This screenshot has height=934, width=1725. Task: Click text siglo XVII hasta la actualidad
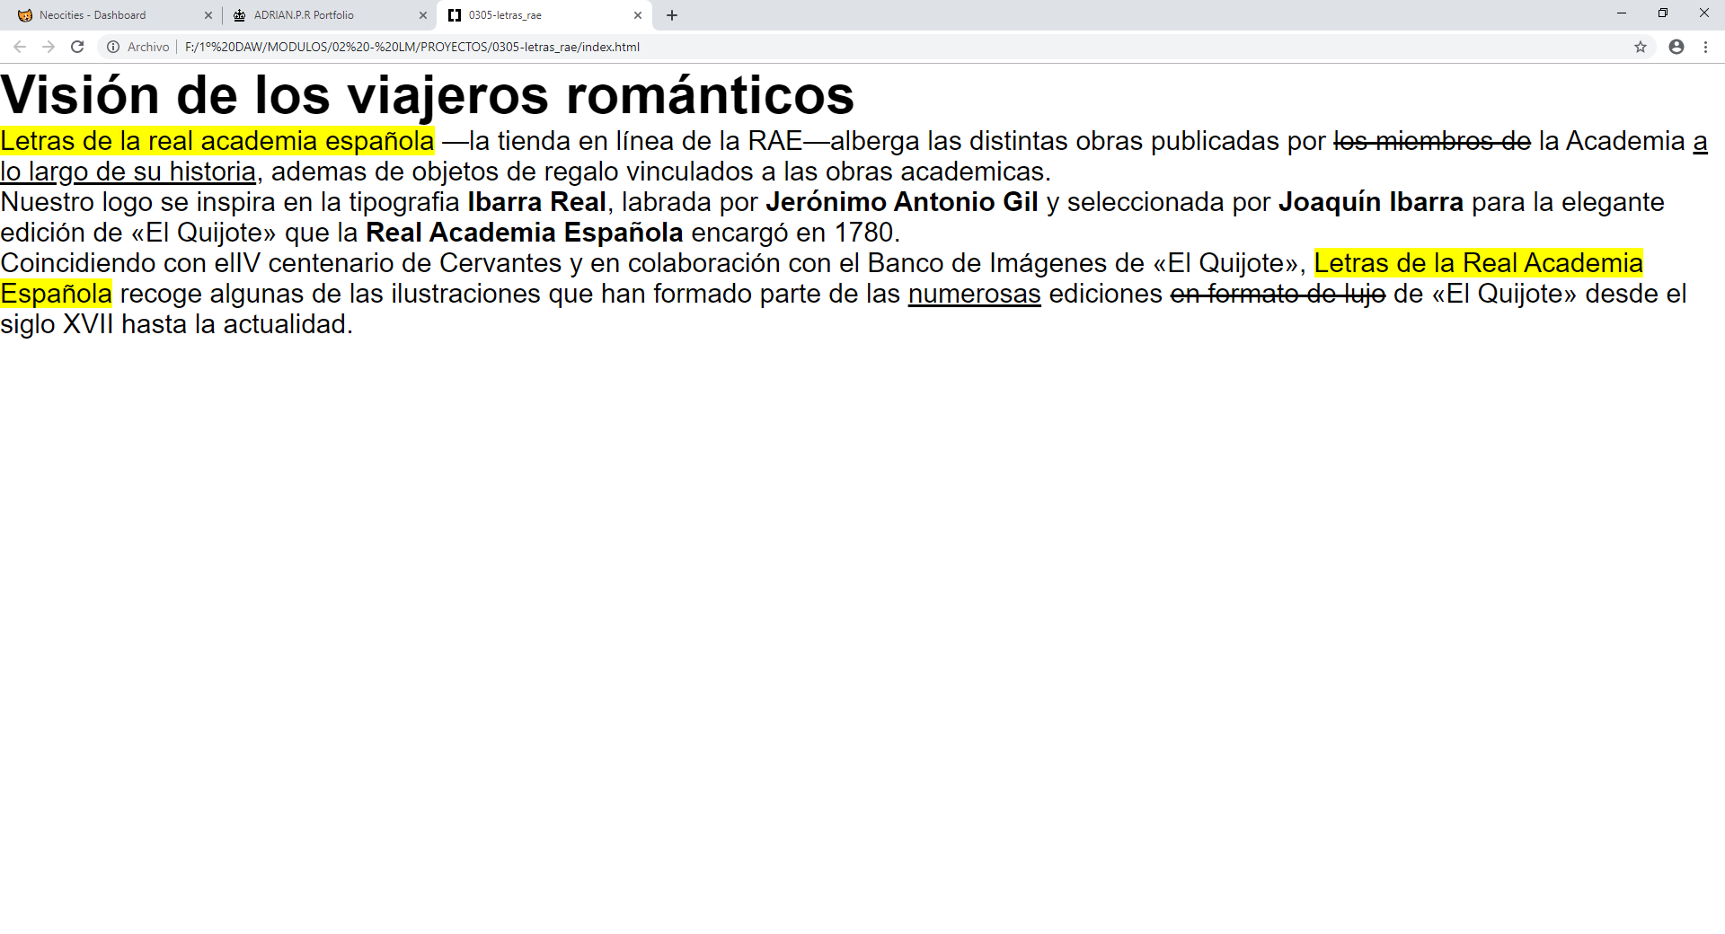pos(177,324)
